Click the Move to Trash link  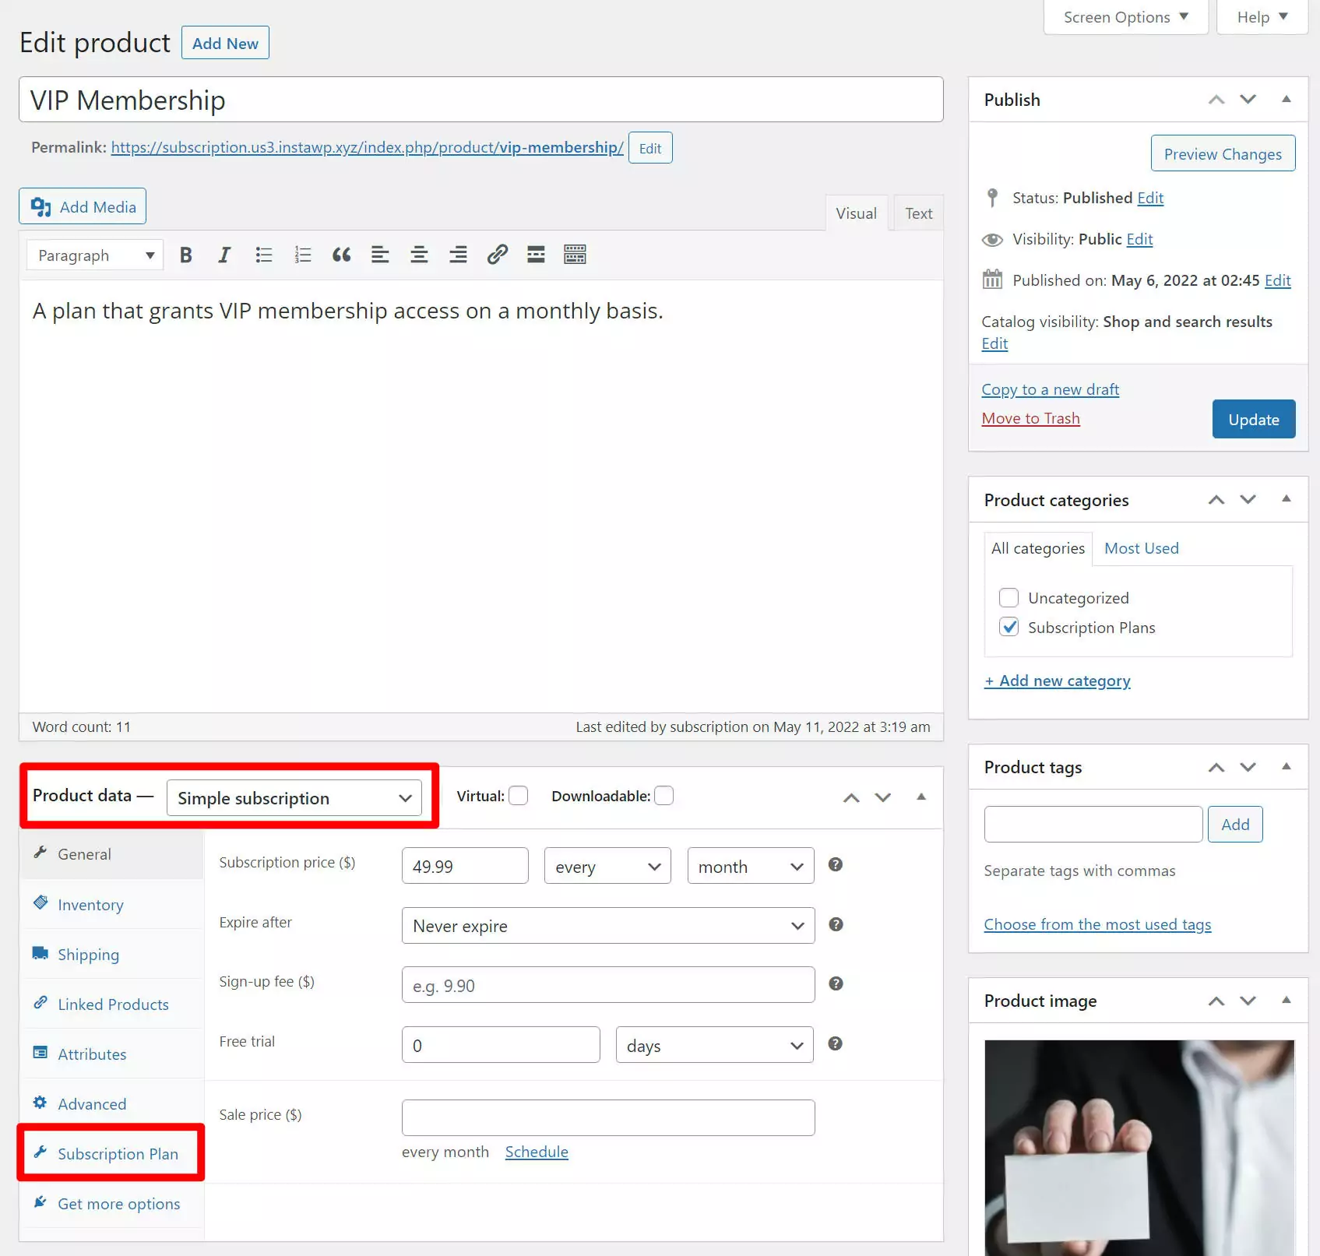tap(1030, 418)
